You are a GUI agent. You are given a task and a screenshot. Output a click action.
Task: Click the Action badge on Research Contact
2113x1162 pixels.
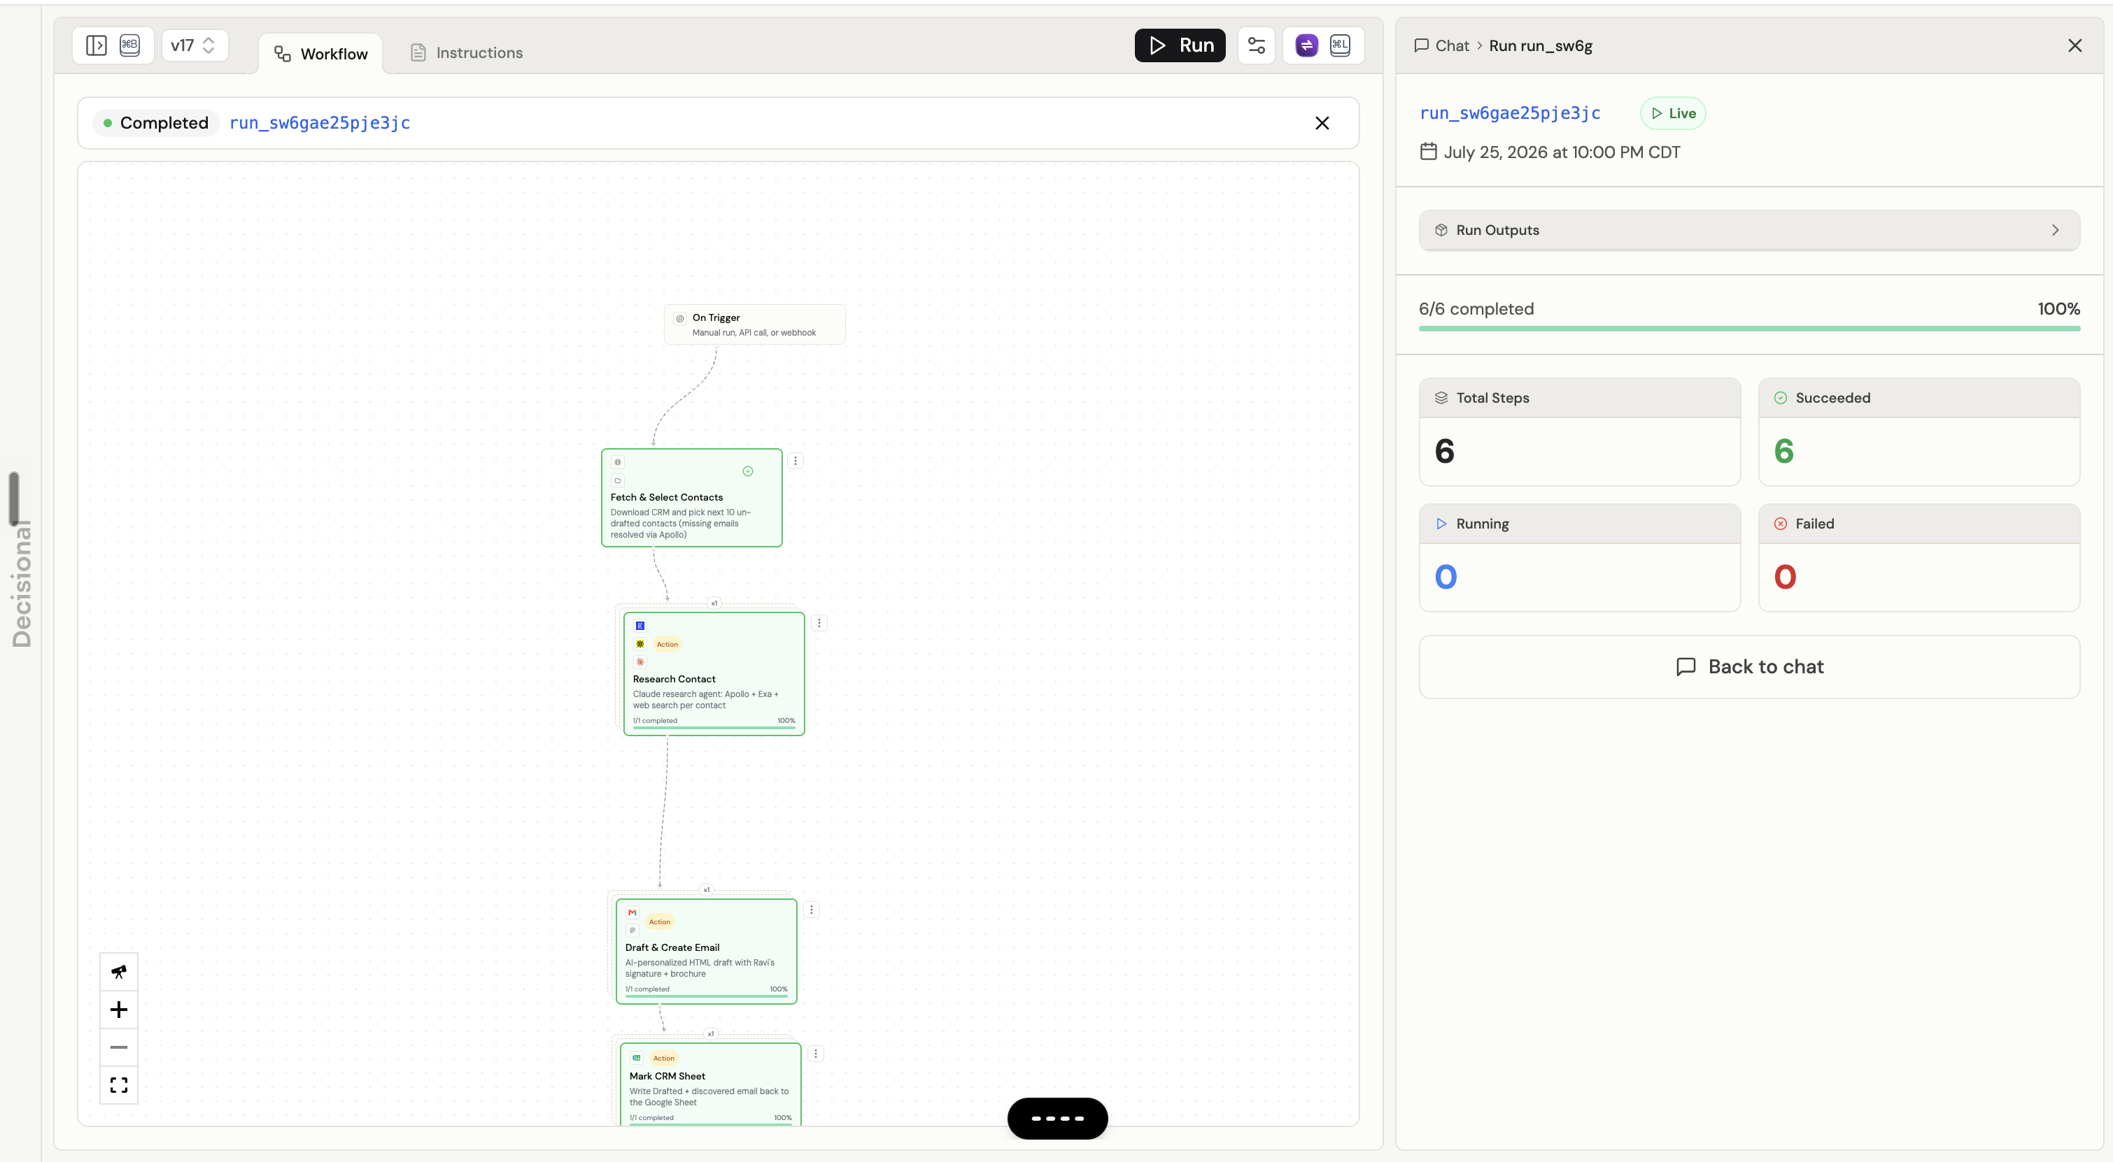point(667,644)
